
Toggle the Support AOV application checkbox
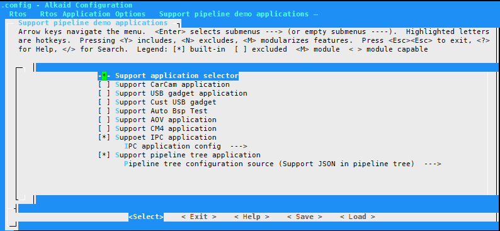(104, 120)
